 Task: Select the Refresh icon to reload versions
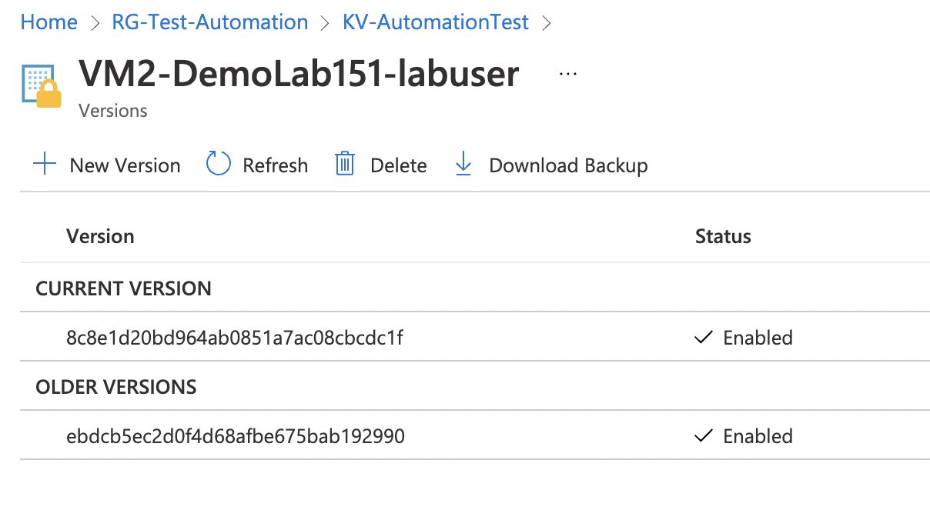(217, 164)
